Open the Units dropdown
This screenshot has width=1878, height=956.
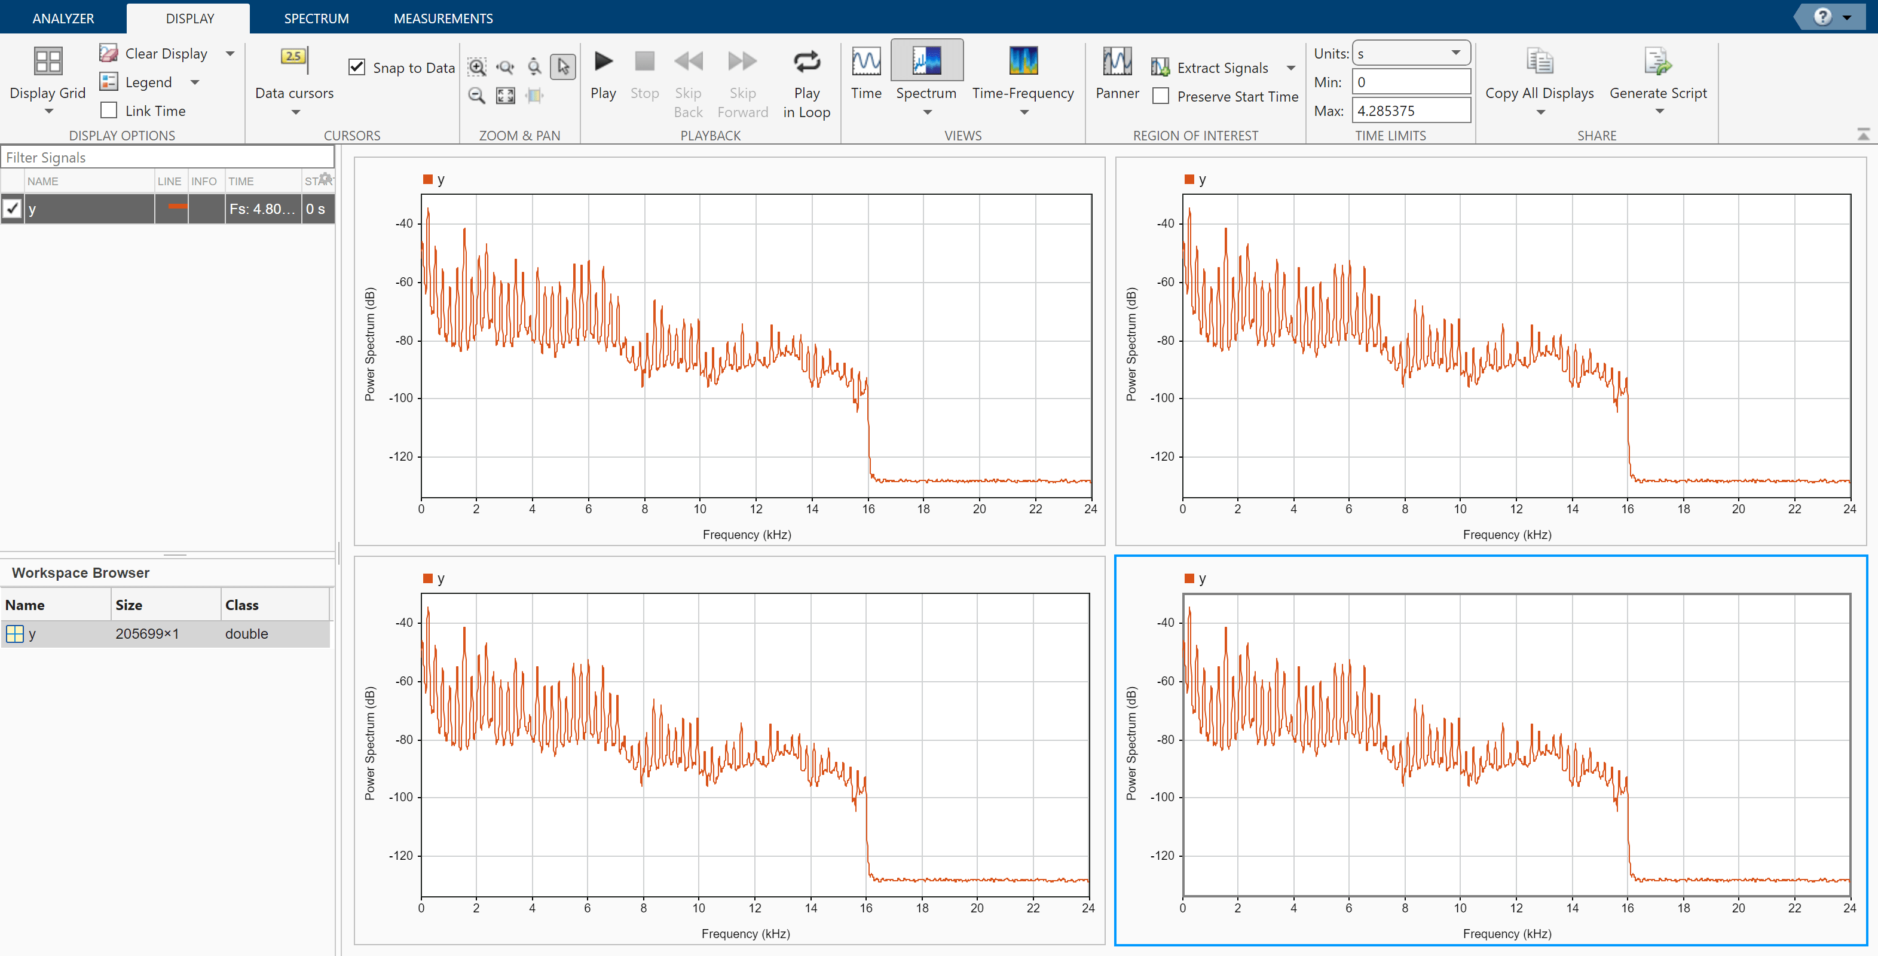1454,53
